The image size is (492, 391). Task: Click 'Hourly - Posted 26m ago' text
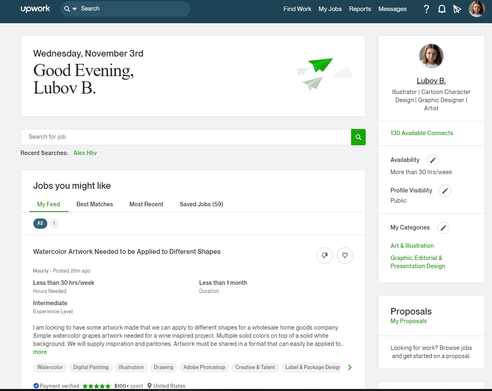pyautogui.click(x=62, y=271)
